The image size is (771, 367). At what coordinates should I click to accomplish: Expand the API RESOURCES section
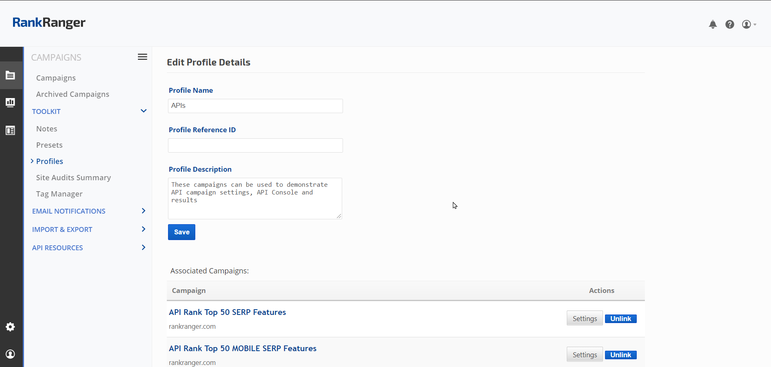(x=143, y=247)
